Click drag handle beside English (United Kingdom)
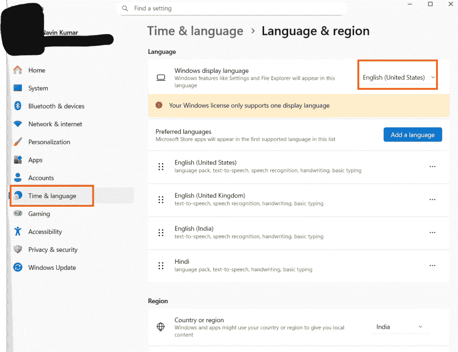Screen dimensions: 458x352 [161, 200]
